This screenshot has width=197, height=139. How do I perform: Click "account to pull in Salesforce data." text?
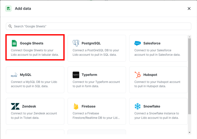157,55
